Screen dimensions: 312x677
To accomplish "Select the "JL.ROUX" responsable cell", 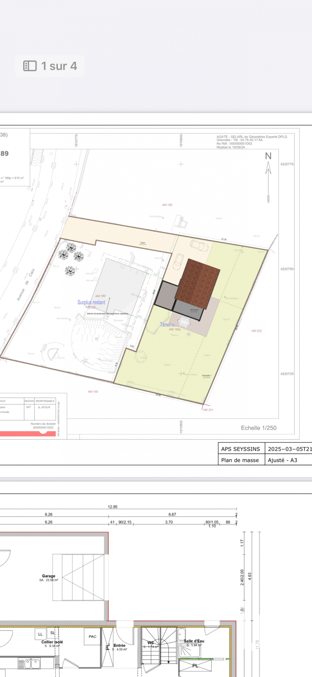I will click(44, 407).
